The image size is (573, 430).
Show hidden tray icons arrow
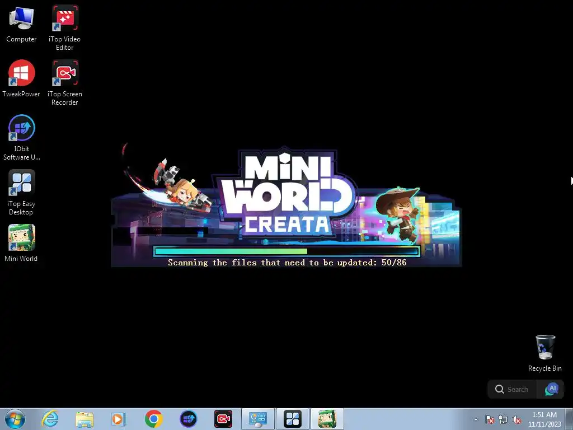[476, 419]
